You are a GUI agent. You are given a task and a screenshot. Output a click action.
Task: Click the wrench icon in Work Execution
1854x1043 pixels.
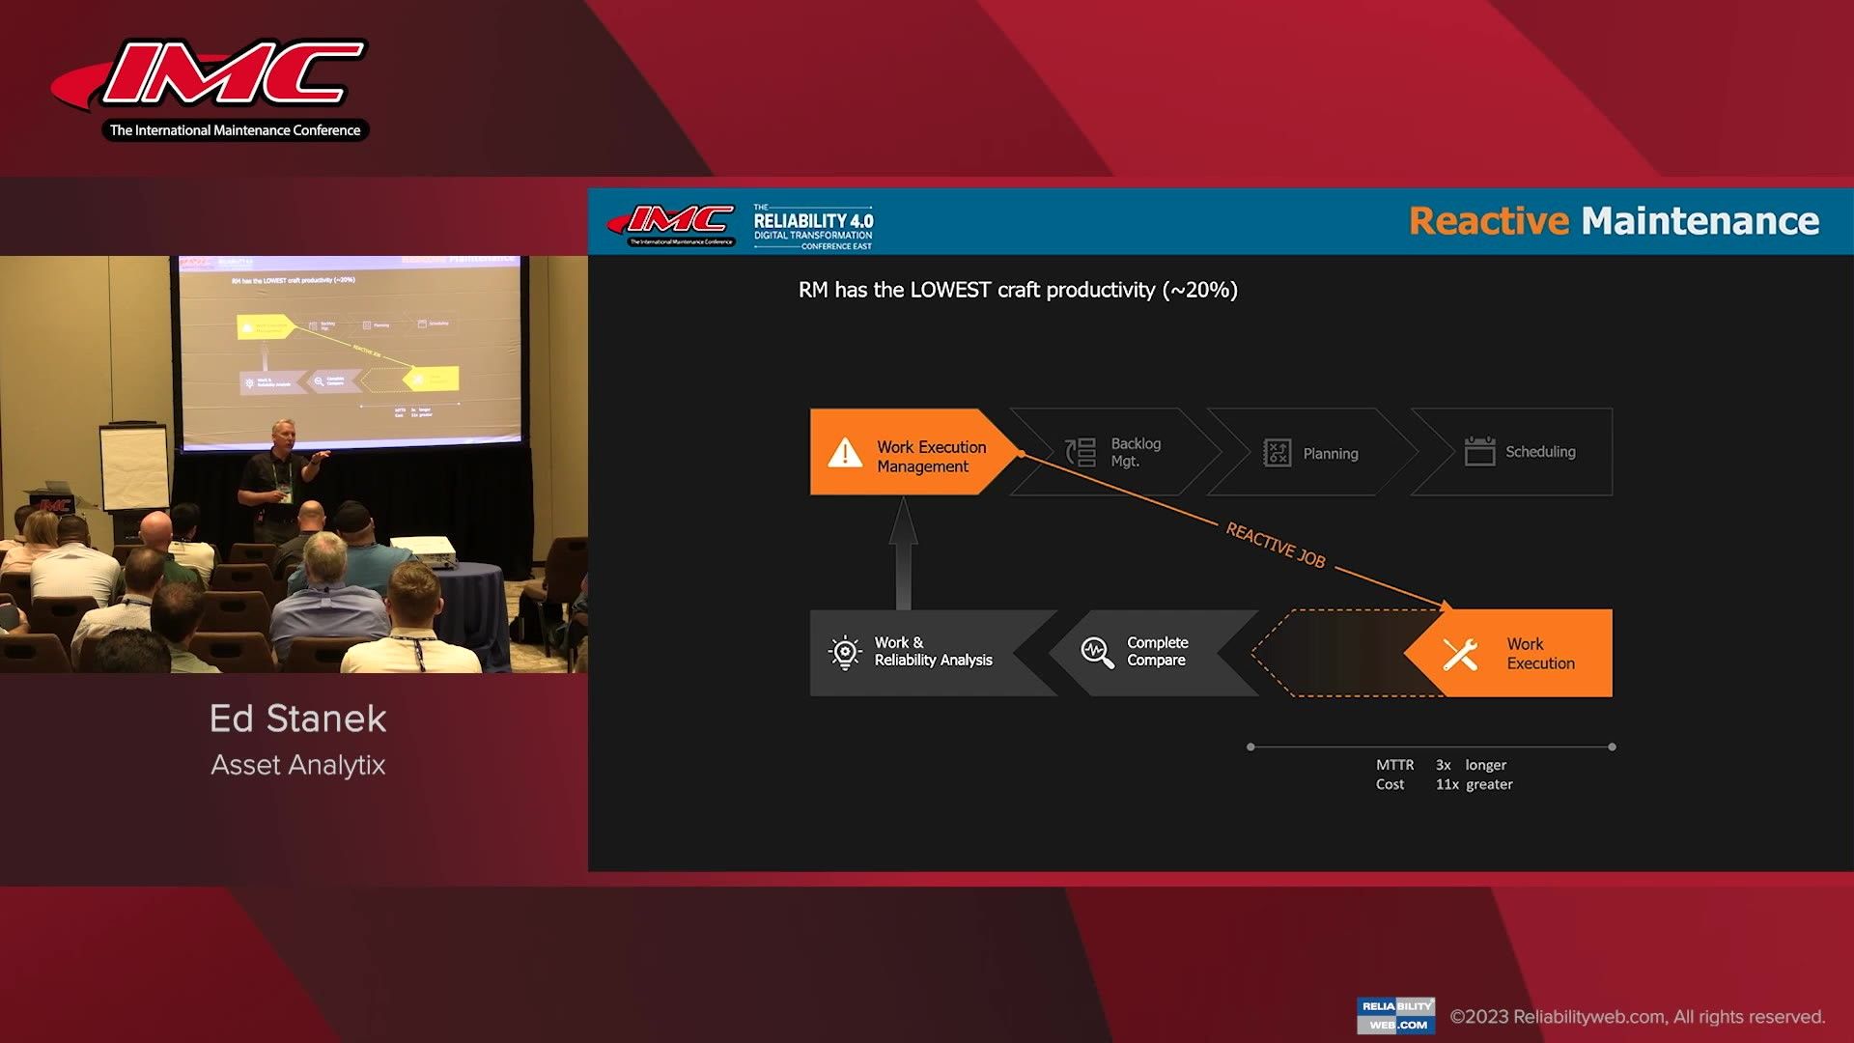[1460, 652]
